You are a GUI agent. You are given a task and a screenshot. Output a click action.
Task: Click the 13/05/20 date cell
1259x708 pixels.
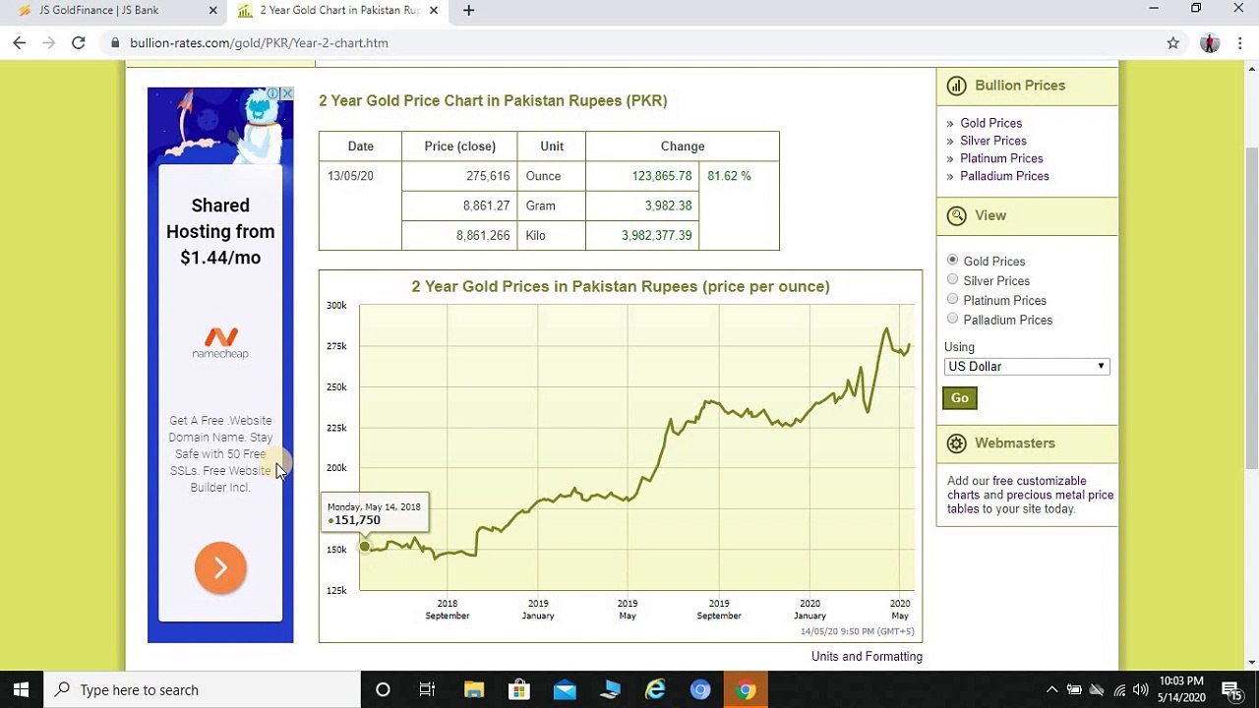(360, 206)
